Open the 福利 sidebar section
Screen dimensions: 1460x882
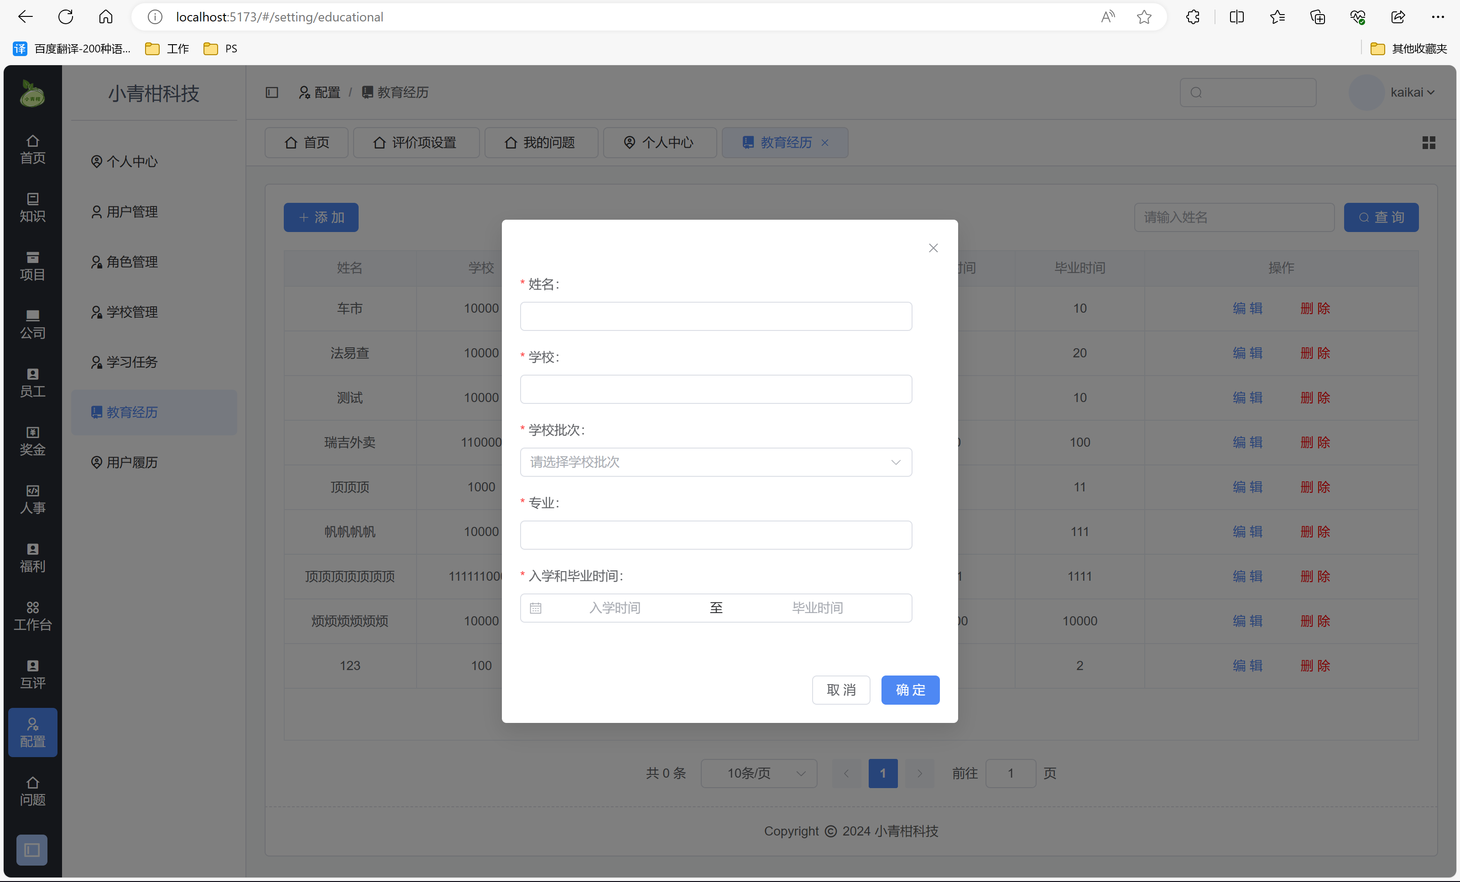[x=32, y=557]
